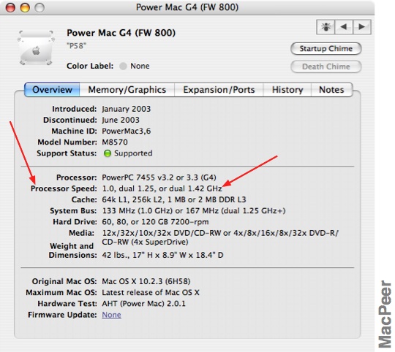Select the Overview tab
The width and height of the screenshot is (395, 352).
coord(52,90)
